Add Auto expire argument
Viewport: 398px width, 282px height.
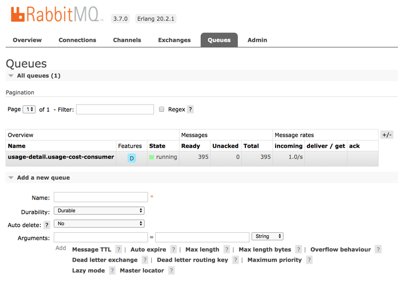point(148,250)
